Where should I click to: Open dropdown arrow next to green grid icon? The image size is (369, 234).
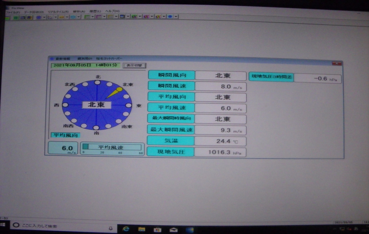tap(93, 17)
